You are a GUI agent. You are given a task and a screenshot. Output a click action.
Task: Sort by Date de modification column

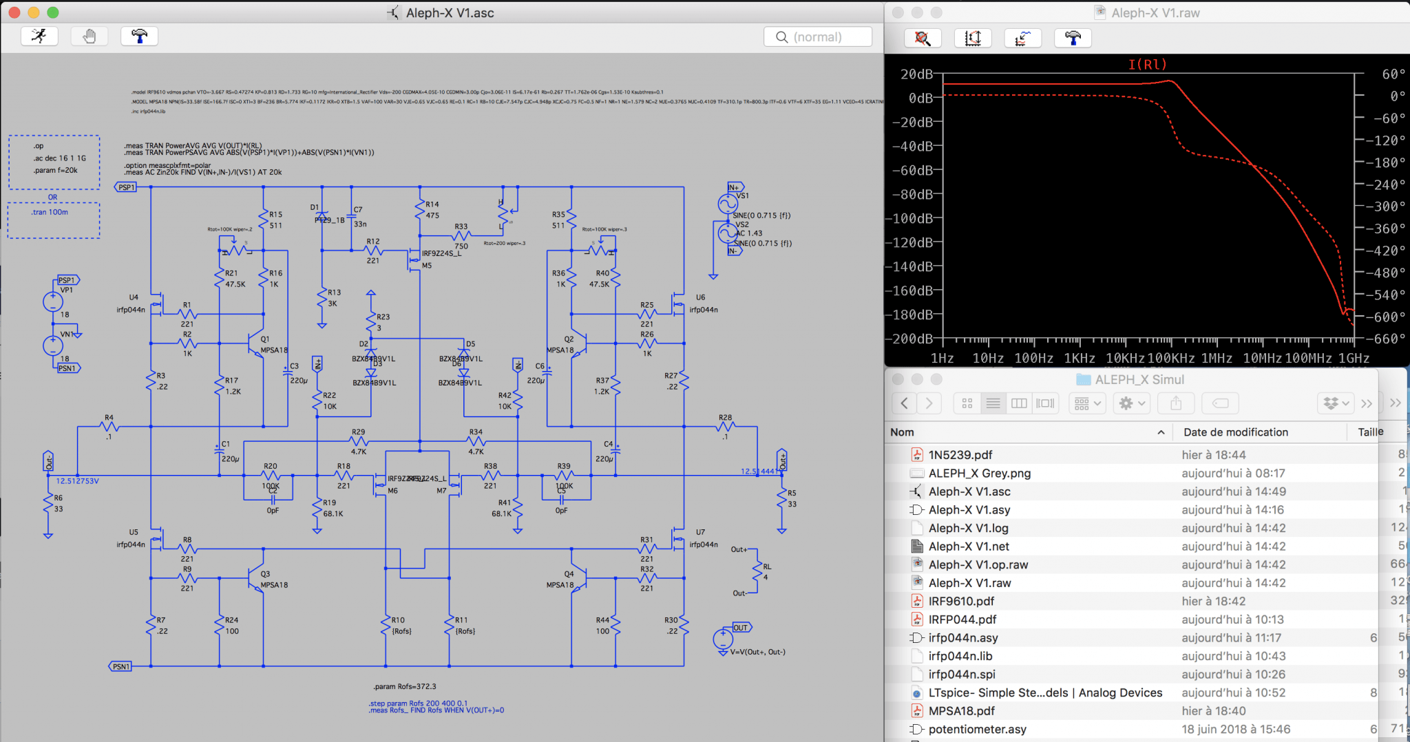click(x=1236, y=432)
